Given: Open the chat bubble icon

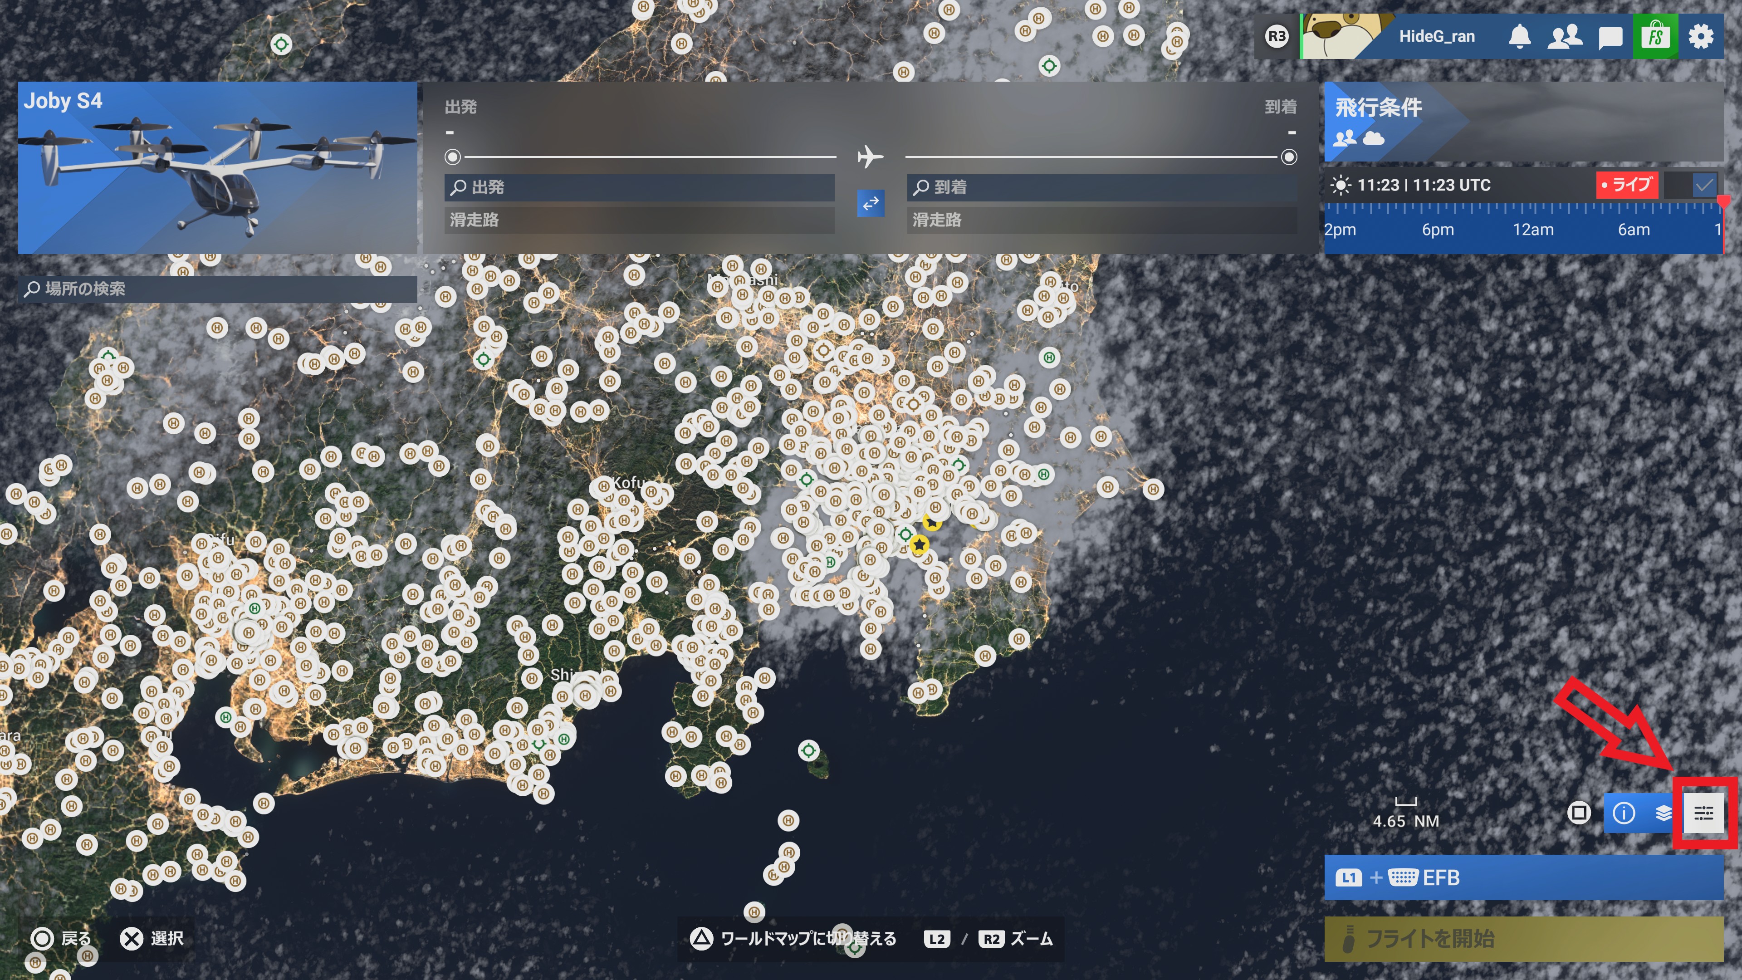Looking at the screenshot, I should (x=1610, y=37).
